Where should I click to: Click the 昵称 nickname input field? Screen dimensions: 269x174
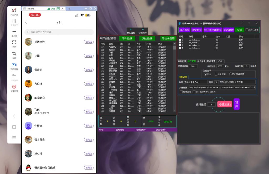pyautogui.click(x=196, y=82)
